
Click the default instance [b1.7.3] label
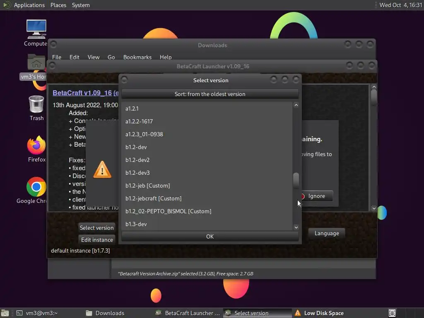point(80,251)
